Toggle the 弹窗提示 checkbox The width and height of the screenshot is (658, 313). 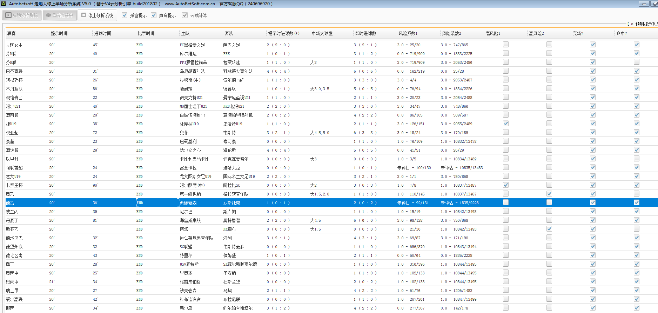tap(125, 15)
